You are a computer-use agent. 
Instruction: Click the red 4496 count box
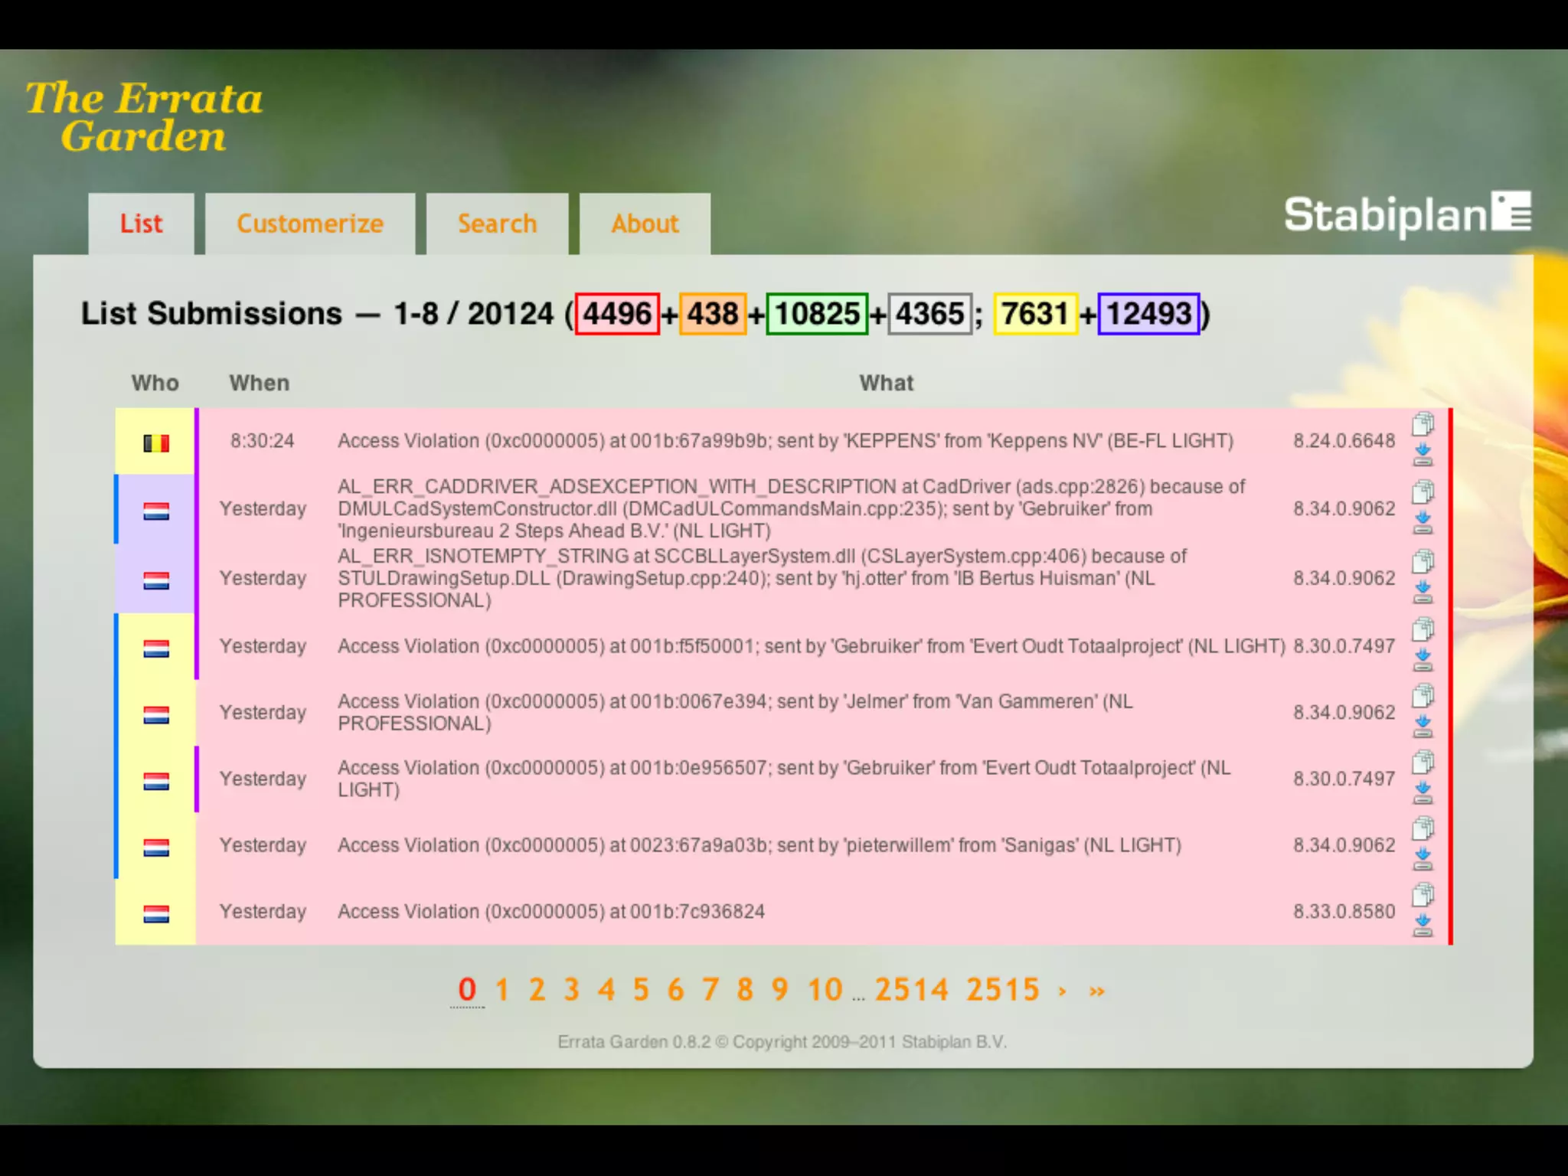(617, 314)
